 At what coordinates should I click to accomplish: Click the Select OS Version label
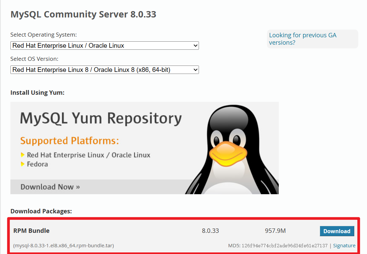[35, 59]
